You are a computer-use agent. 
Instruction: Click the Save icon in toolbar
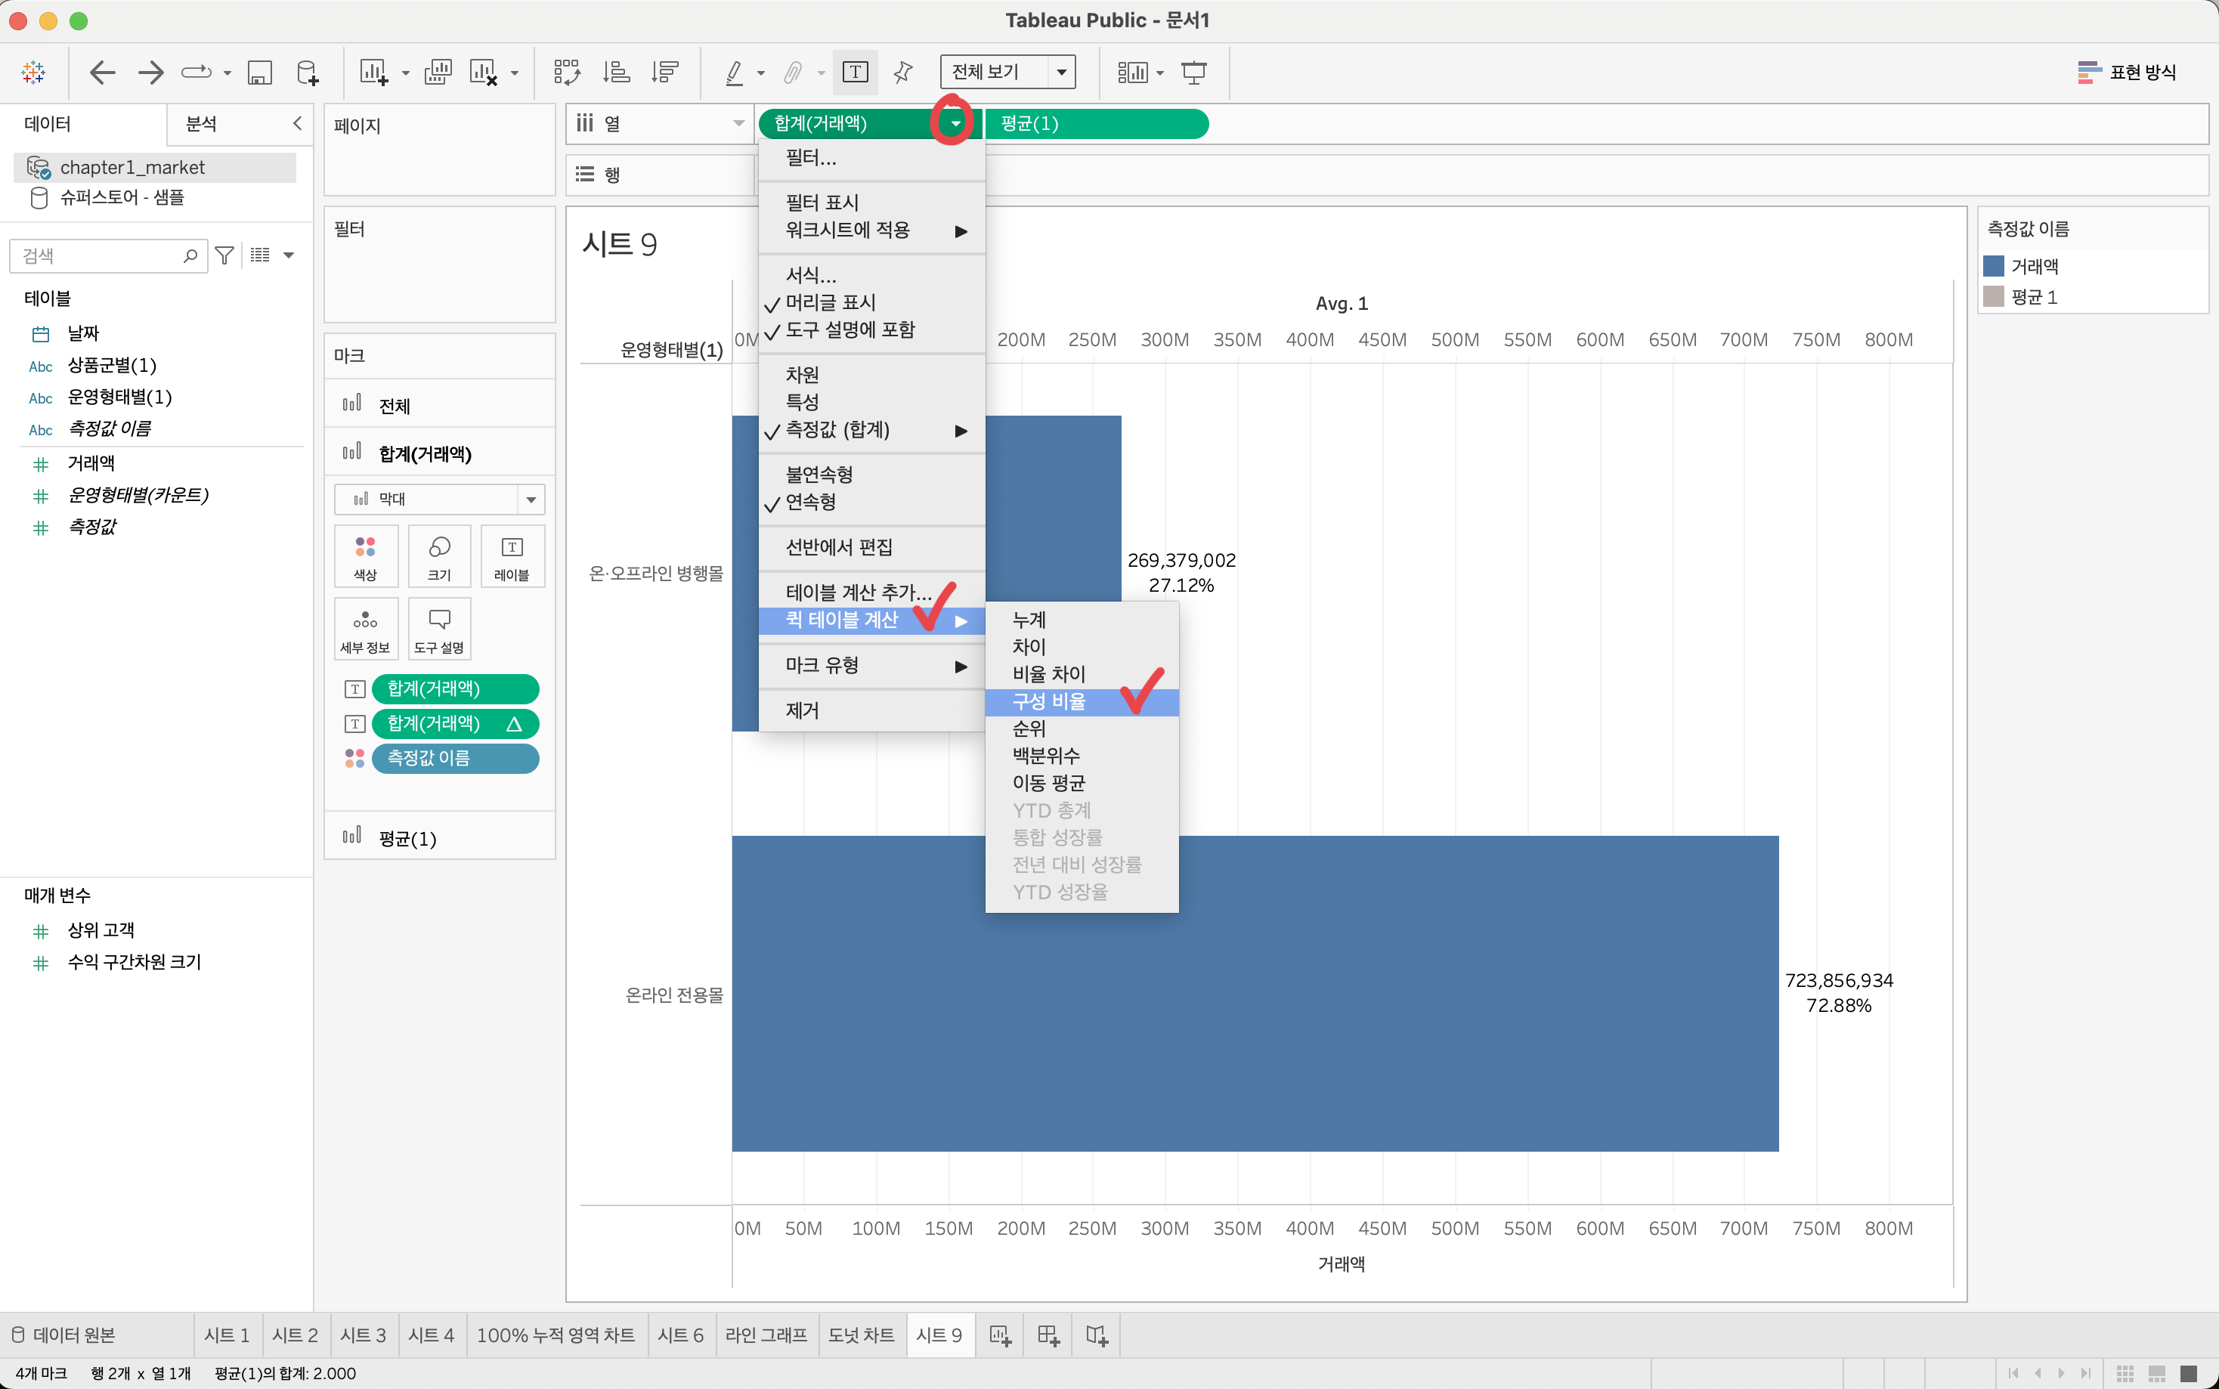(260, 72)
